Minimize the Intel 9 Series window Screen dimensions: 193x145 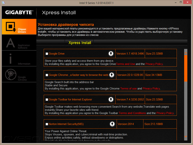pos(176,2)
